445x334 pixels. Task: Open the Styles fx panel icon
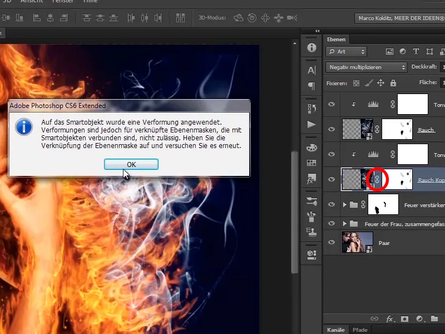(x=311, y=179)
